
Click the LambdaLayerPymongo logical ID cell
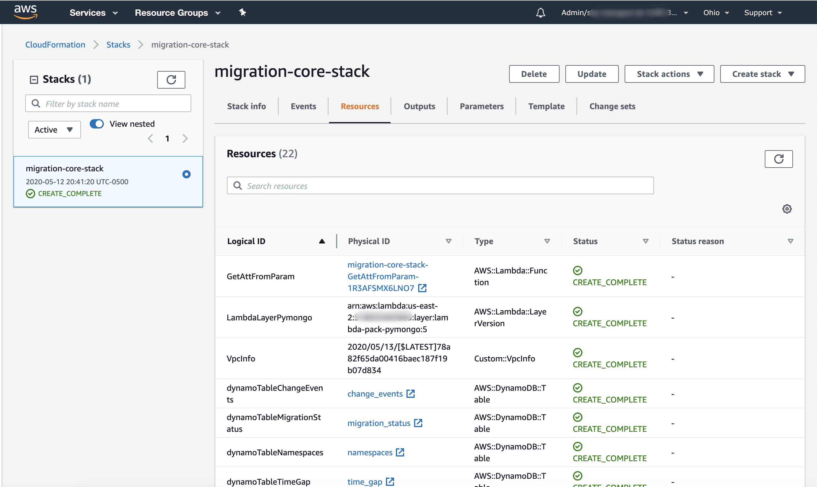click(269, 317)
